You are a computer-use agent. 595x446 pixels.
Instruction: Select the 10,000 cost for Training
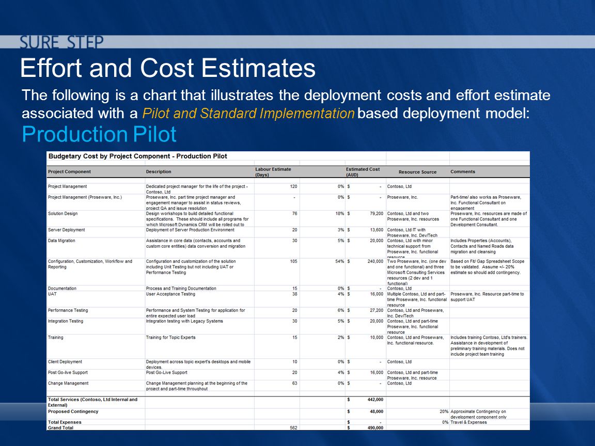pos(377,338)
